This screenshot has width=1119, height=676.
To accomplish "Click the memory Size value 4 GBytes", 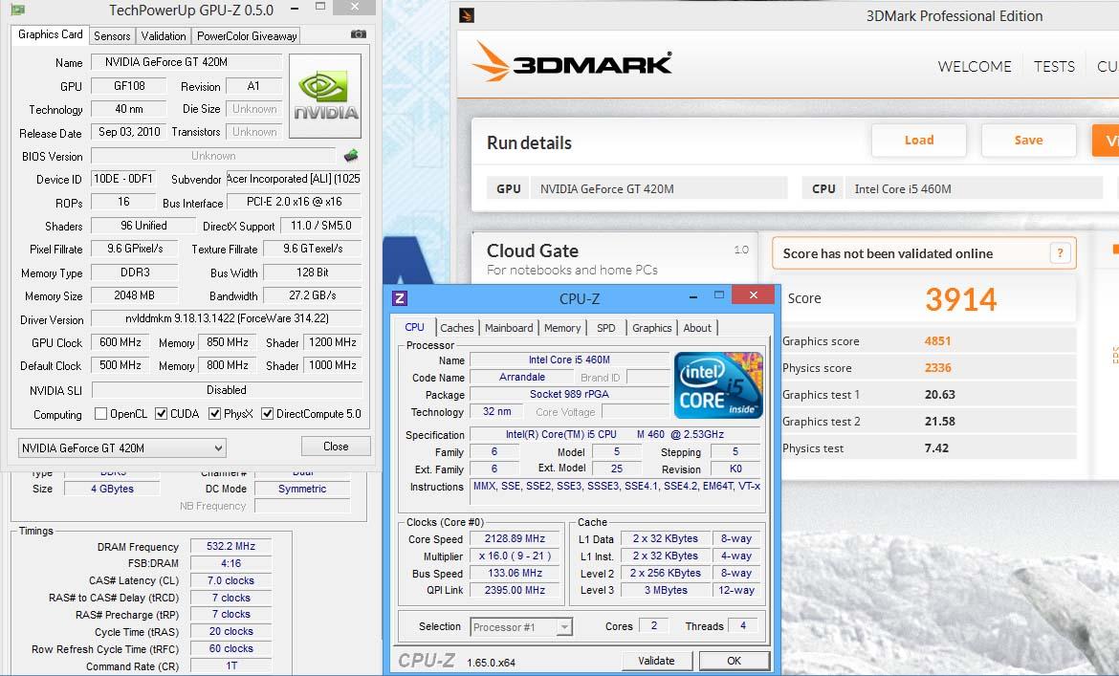I will click(112, 490).
